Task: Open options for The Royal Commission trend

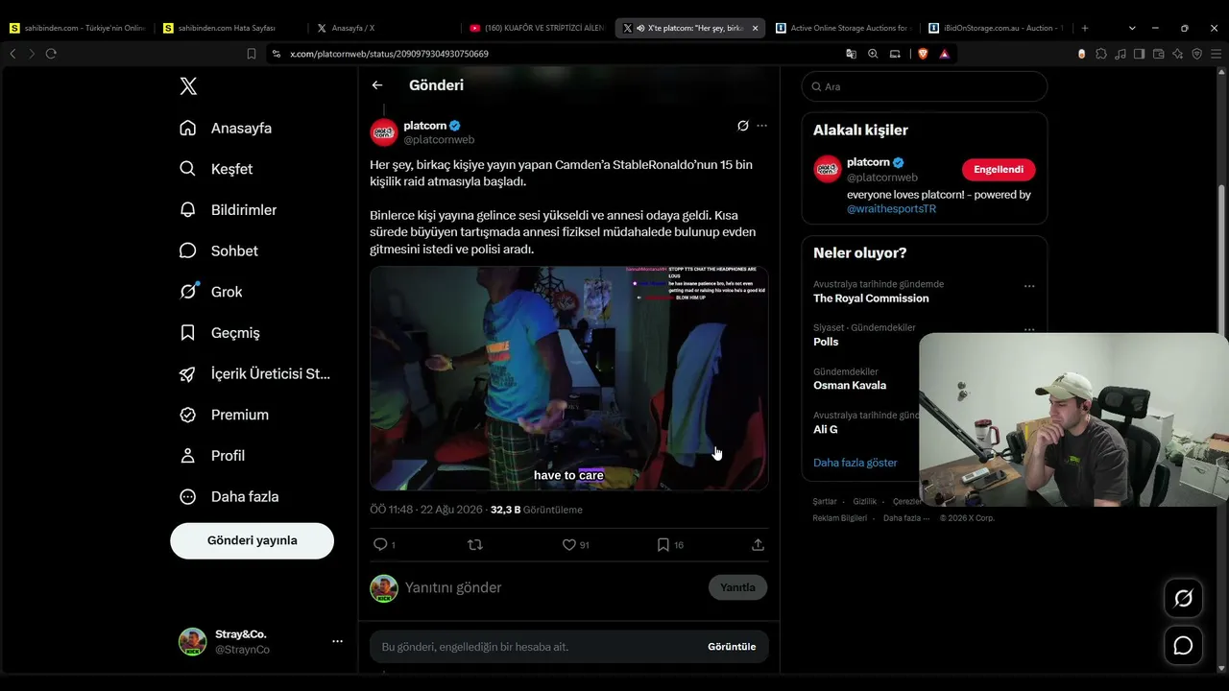Action: 1029,286
